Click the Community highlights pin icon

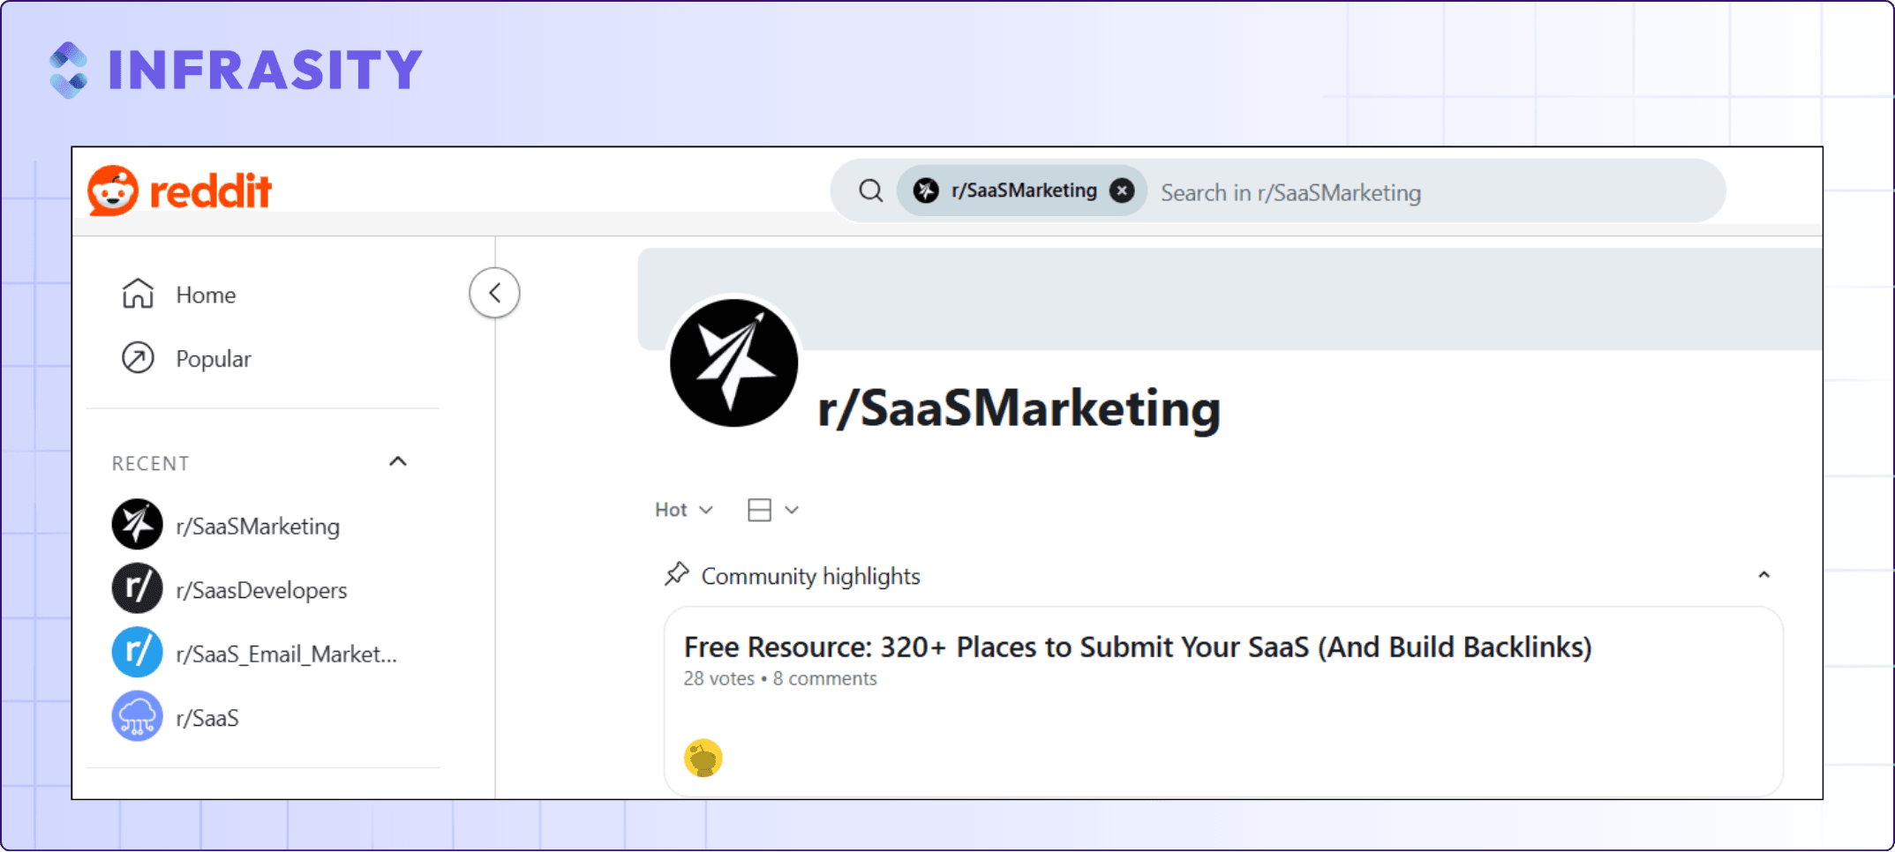(x=676, y=574)
